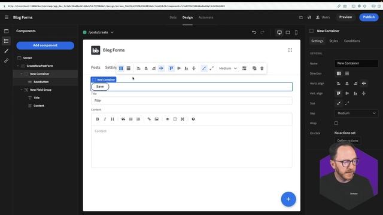This screenshot has height=215, width=383.
Task: Toggle the Wrap checkbox
Action: (x=336, y=123)
